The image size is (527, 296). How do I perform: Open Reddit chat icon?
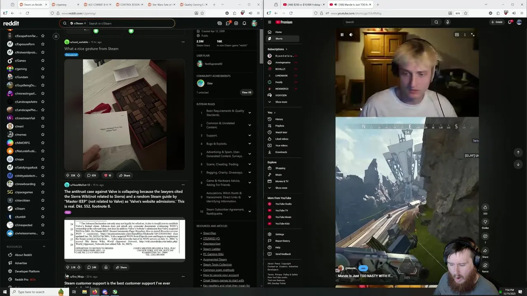pyautogui.click(x=228, y=23)
